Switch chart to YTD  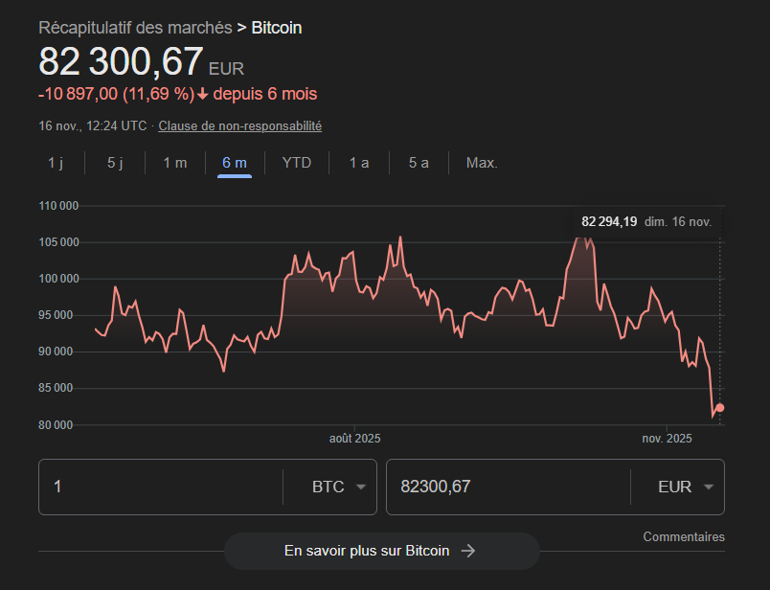(297, 163)
